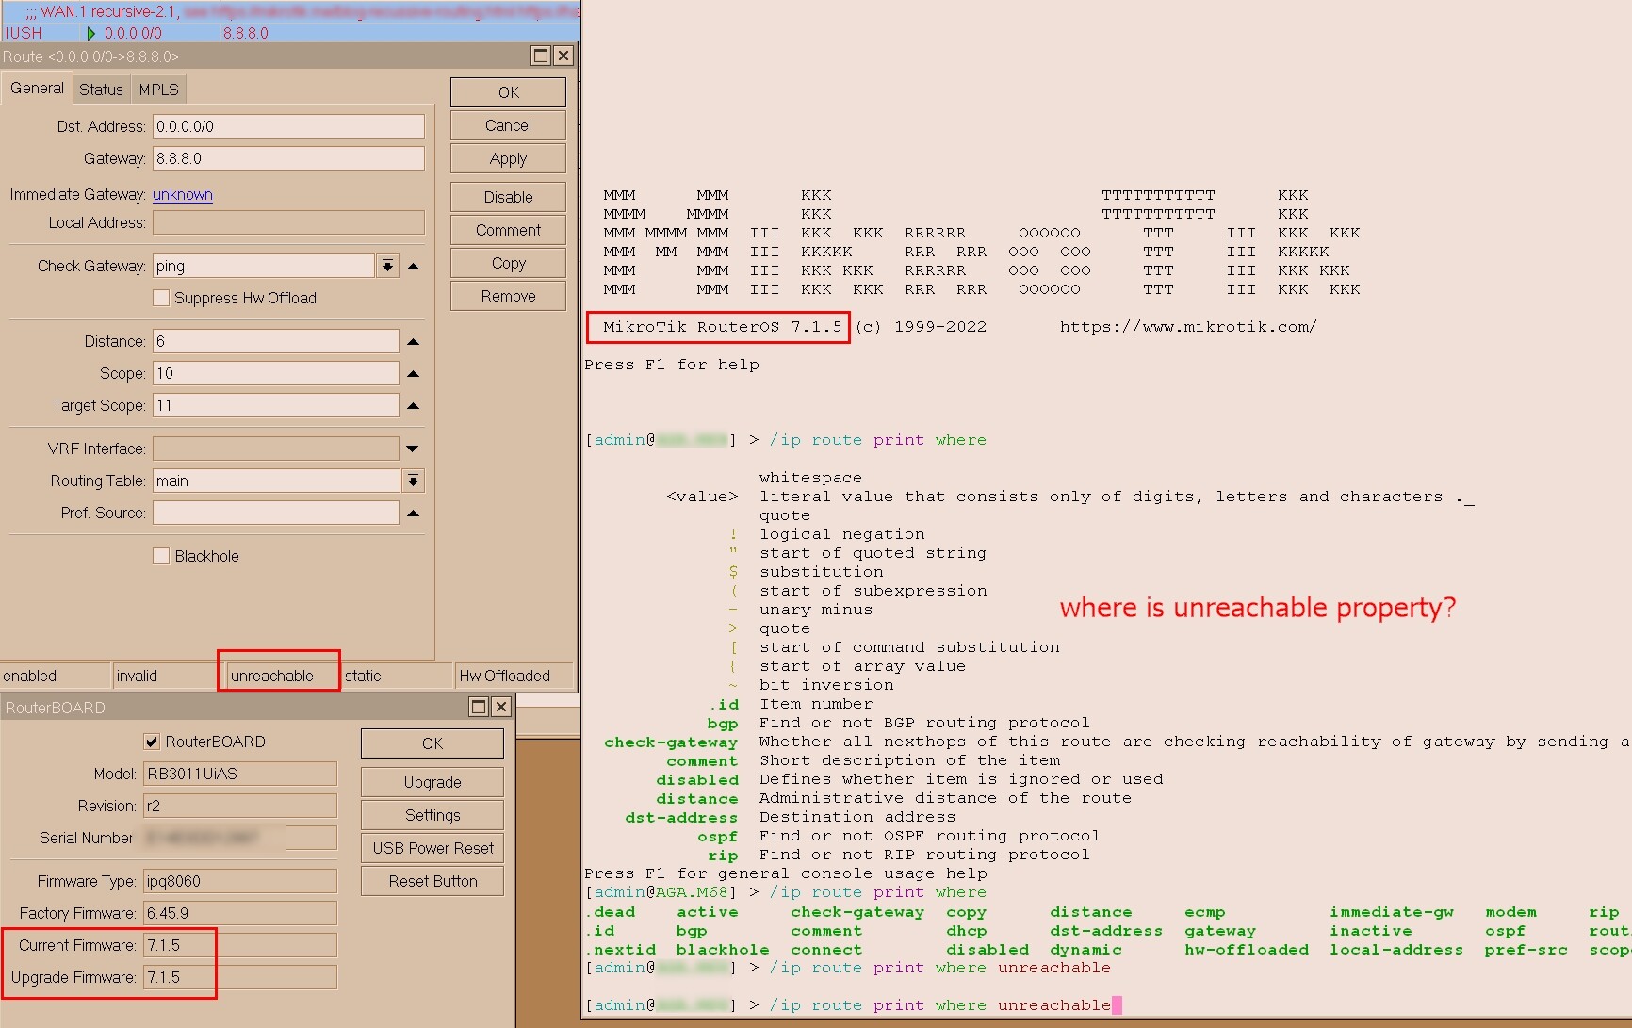Click the Comment button
The height and width of the screenshot is (1028, 1632).
click(507, 229)
